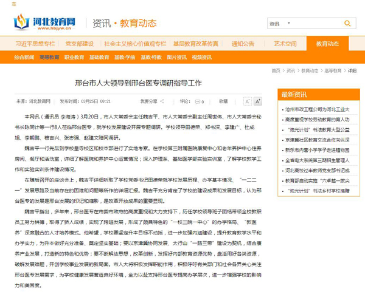Image resolution: width=365 pixels, height=297 pixels.
Task: Open the 艺术空间 tab
Action: tap(285, 44)
